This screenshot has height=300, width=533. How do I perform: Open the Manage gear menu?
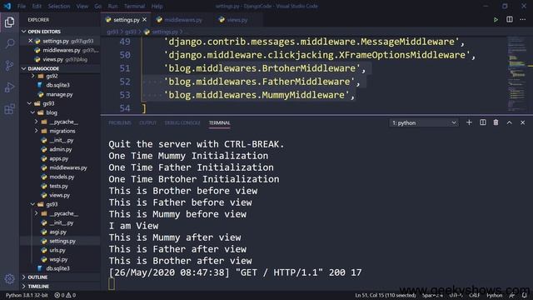[x=9, y=279]
